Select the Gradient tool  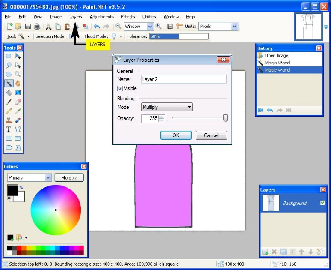point(18,92)
